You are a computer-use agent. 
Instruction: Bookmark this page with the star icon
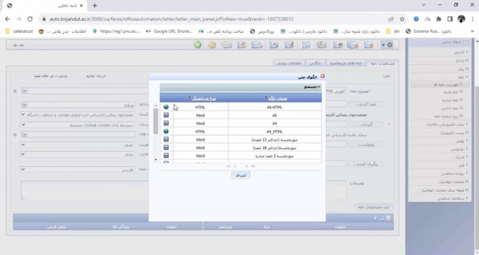click(x=402, y=19)
